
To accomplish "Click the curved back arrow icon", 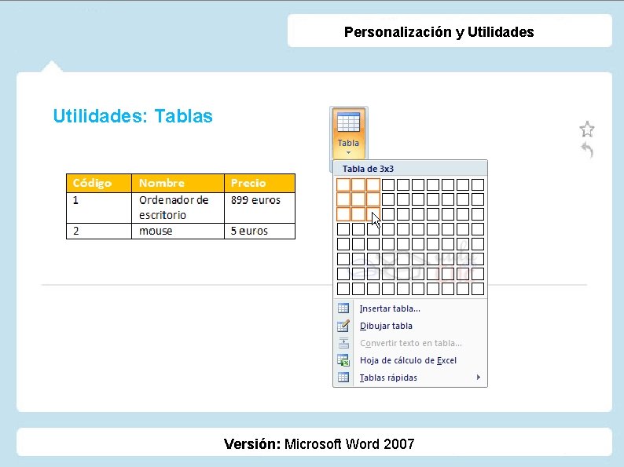I will point(587,149).
